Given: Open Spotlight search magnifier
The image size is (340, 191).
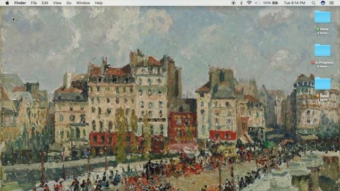Looking at the screenshot, I should click(x=313, y=3).
